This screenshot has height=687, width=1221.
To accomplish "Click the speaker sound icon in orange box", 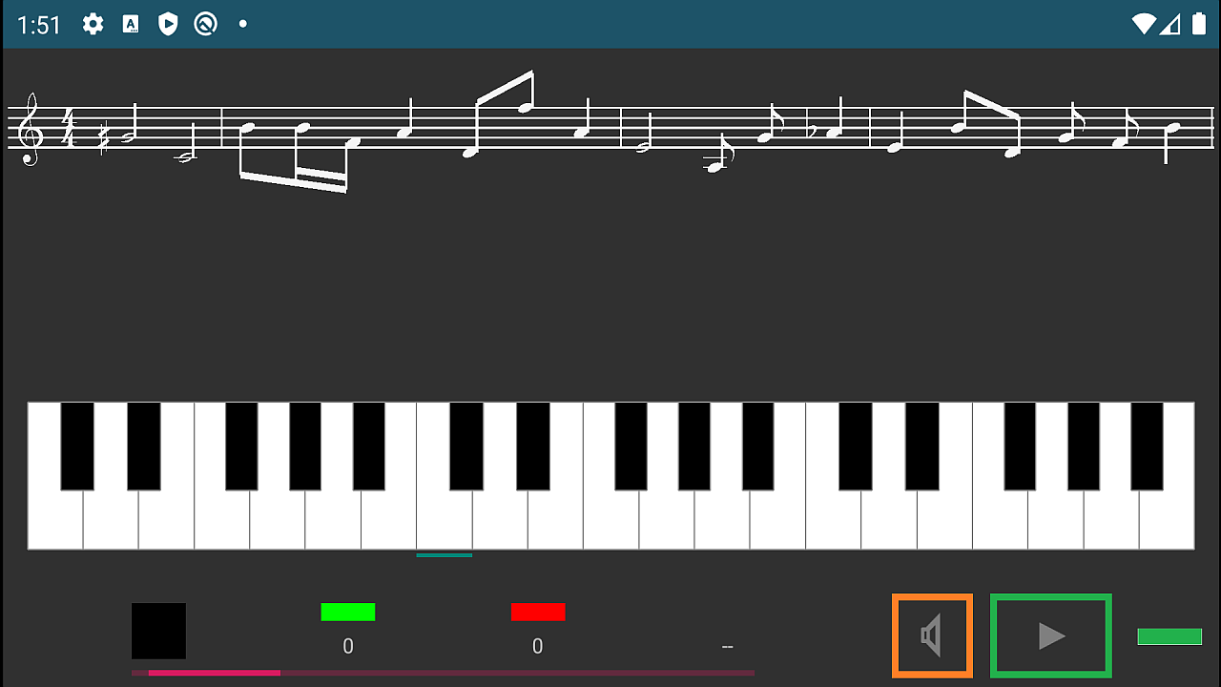I will point(932,635).
